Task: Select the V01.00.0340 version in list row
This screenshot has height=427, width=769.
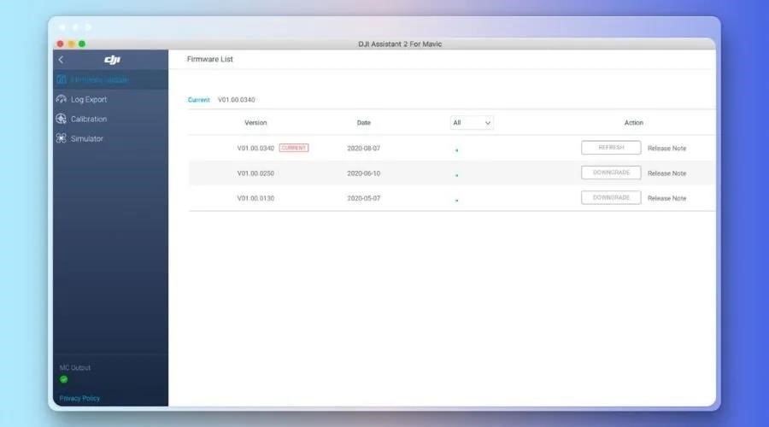Action: coord(255,148)
